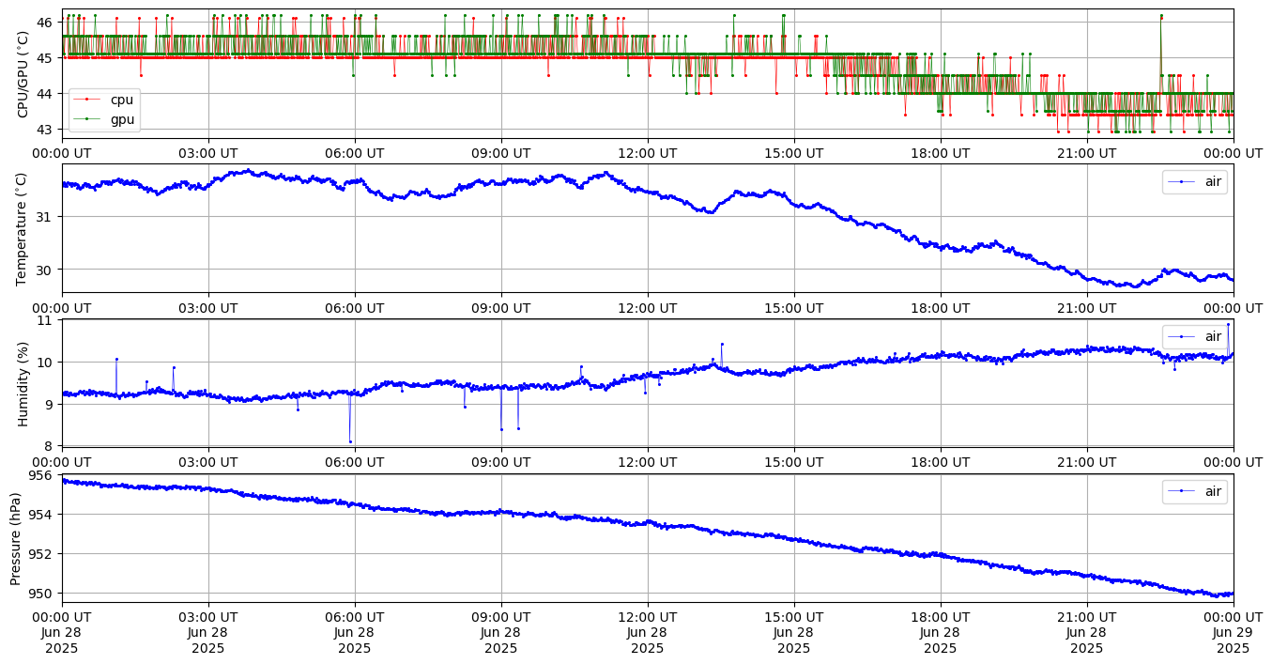Click the 'gpu' legend entry label
Viewport: 1272px width, 664px height.
coord(122,118)
